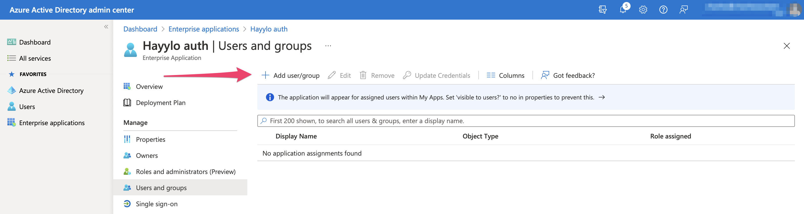Close the Users and groups blade
The image size is (804, 214).
pos(787,46)
